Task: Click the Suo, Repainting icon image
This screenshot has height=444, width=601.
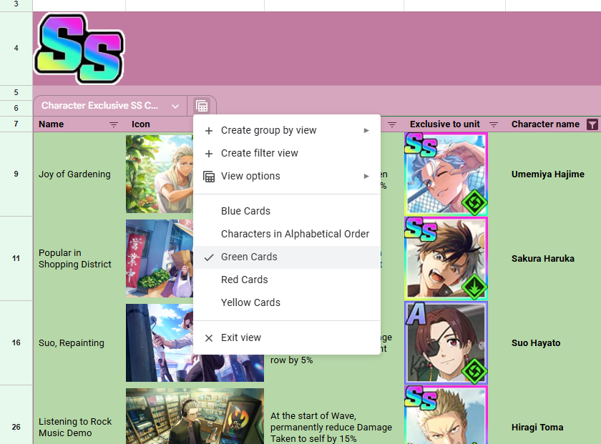Action: point(160,343)
